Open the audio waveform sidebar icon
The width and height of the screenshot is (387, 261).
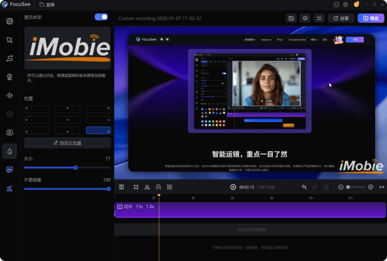(x=10, y=95)
